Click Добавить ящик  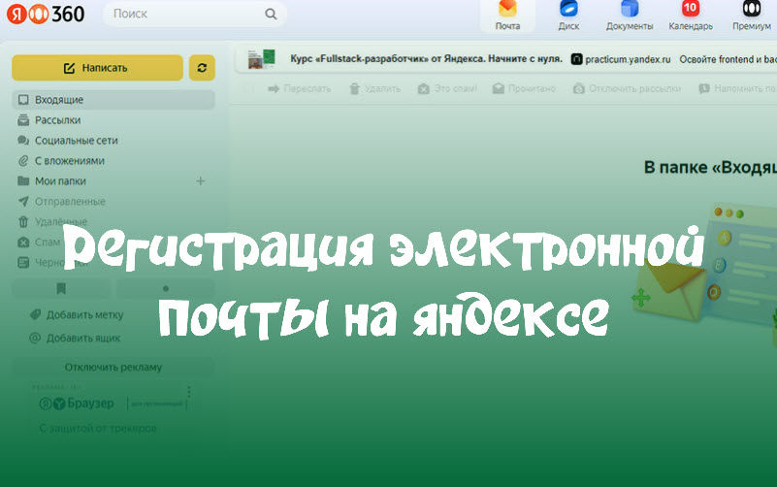83,339
